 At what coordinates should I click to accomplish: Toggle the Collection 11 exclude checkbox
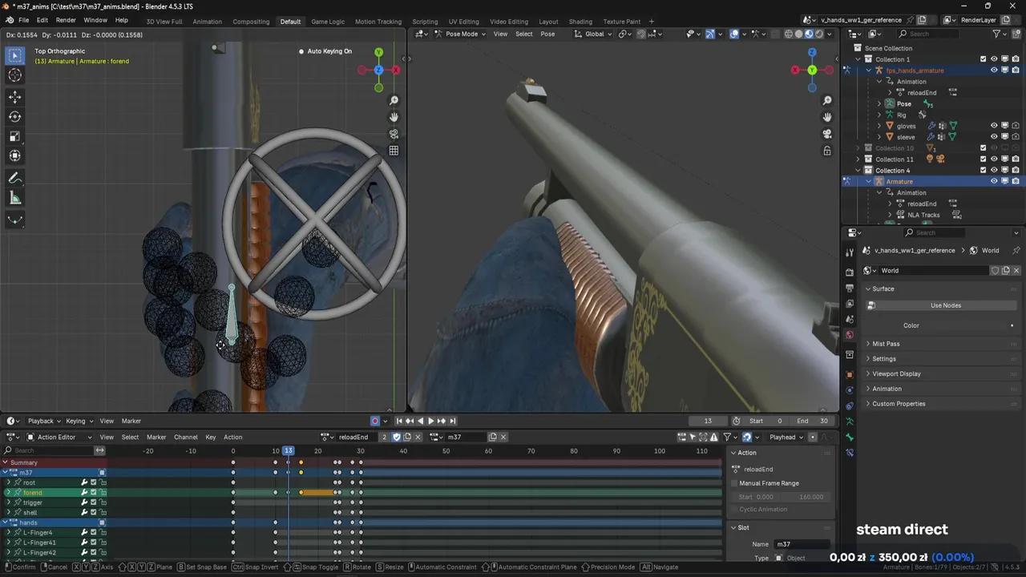pos(984,159)
